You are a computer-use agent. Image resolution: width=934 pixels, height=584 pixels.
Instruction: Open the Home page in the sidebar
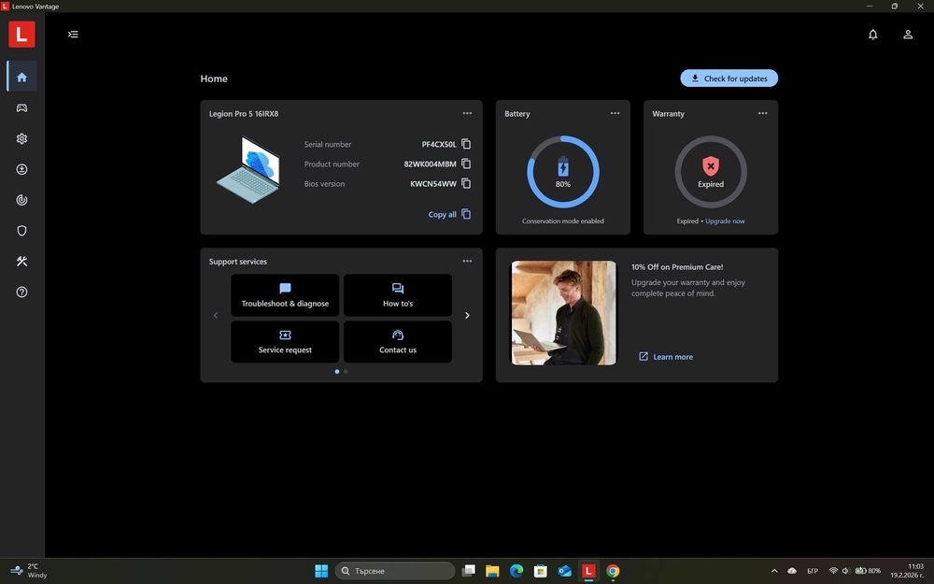(22, 77)
